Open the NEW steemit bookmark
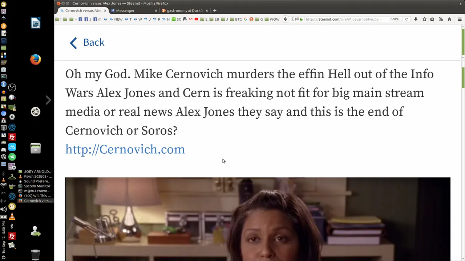Viewport: 465px width, 261px height. [x=116, y=19]
